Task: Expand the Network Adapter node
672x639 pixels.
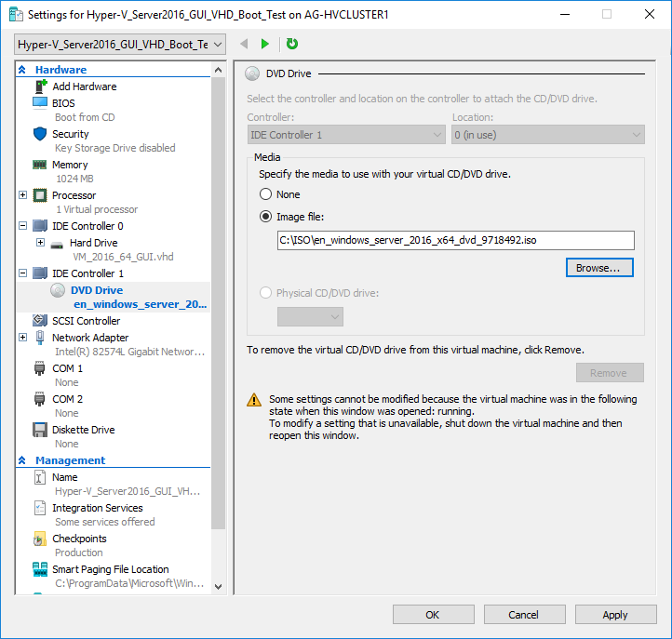Action: 23,338
